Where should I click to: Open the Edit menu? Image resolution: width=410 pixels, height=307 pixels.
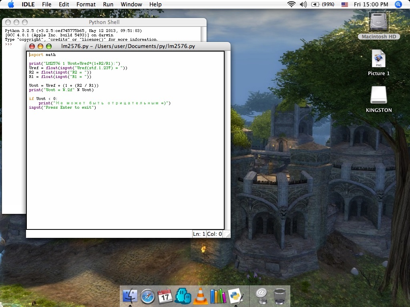coord(64,4)
